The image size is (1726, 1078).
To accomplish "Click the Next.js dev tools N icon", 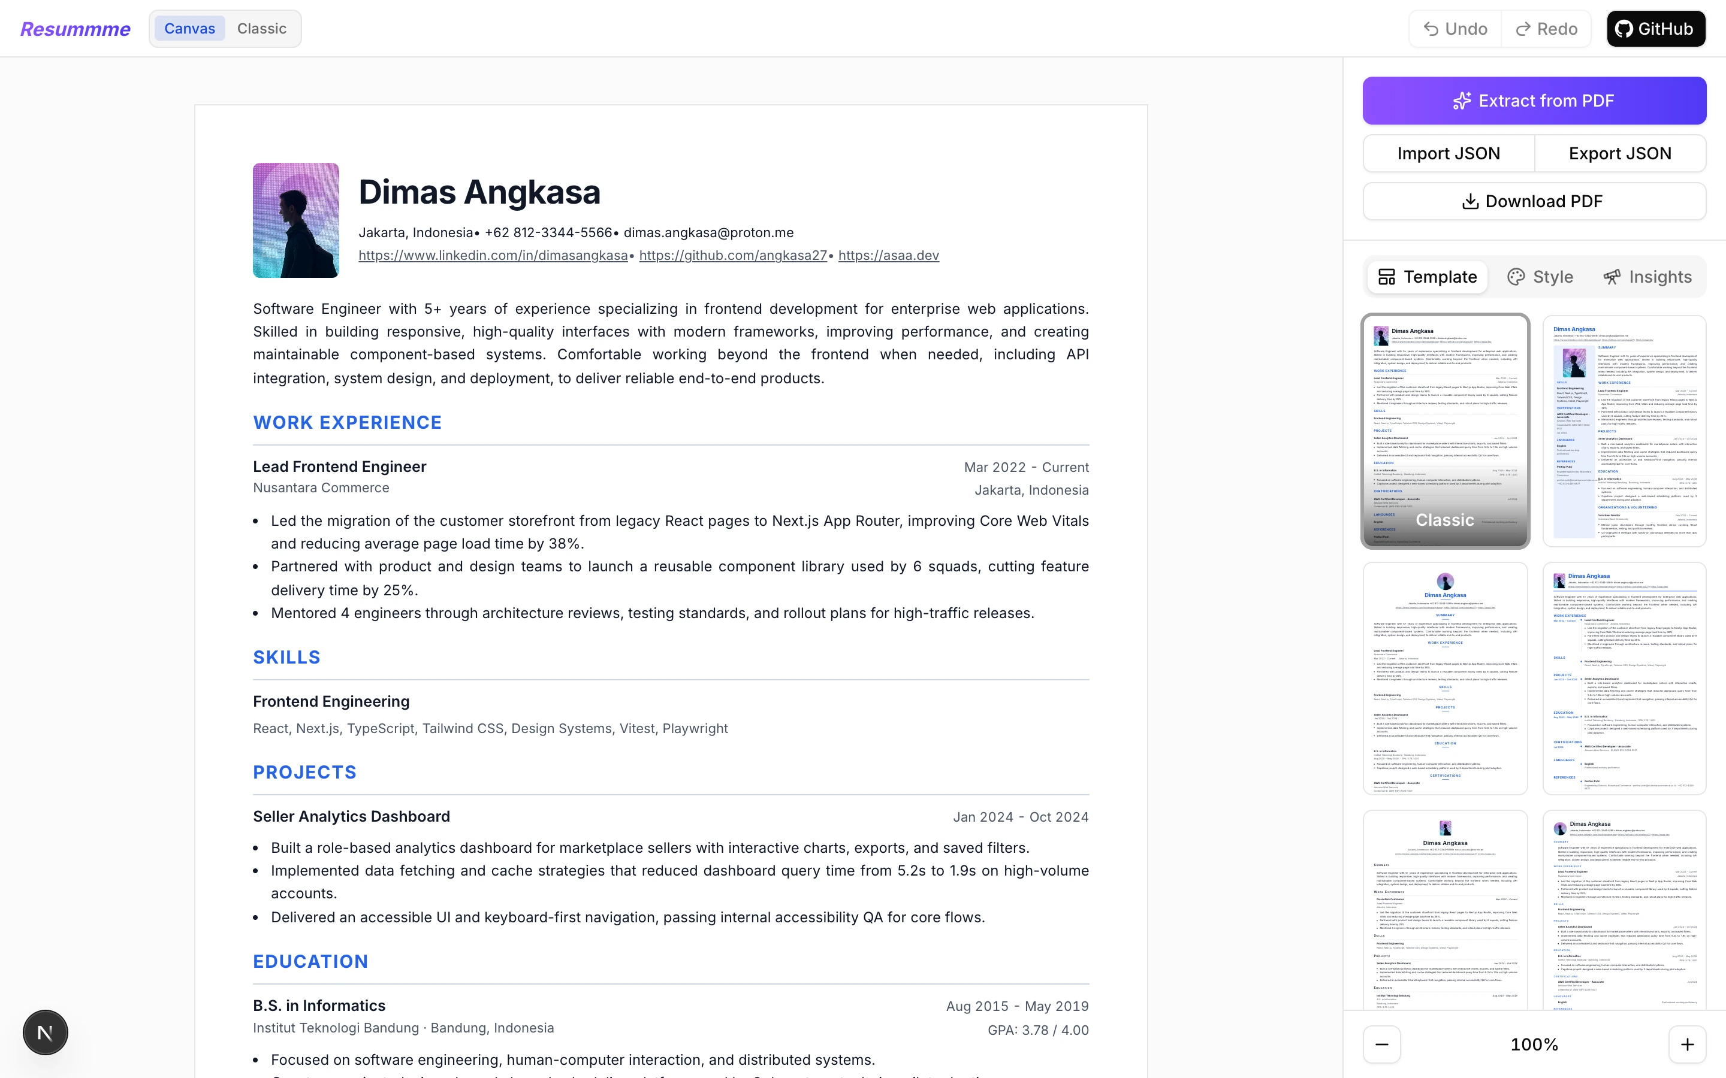I will point(45,1032).
